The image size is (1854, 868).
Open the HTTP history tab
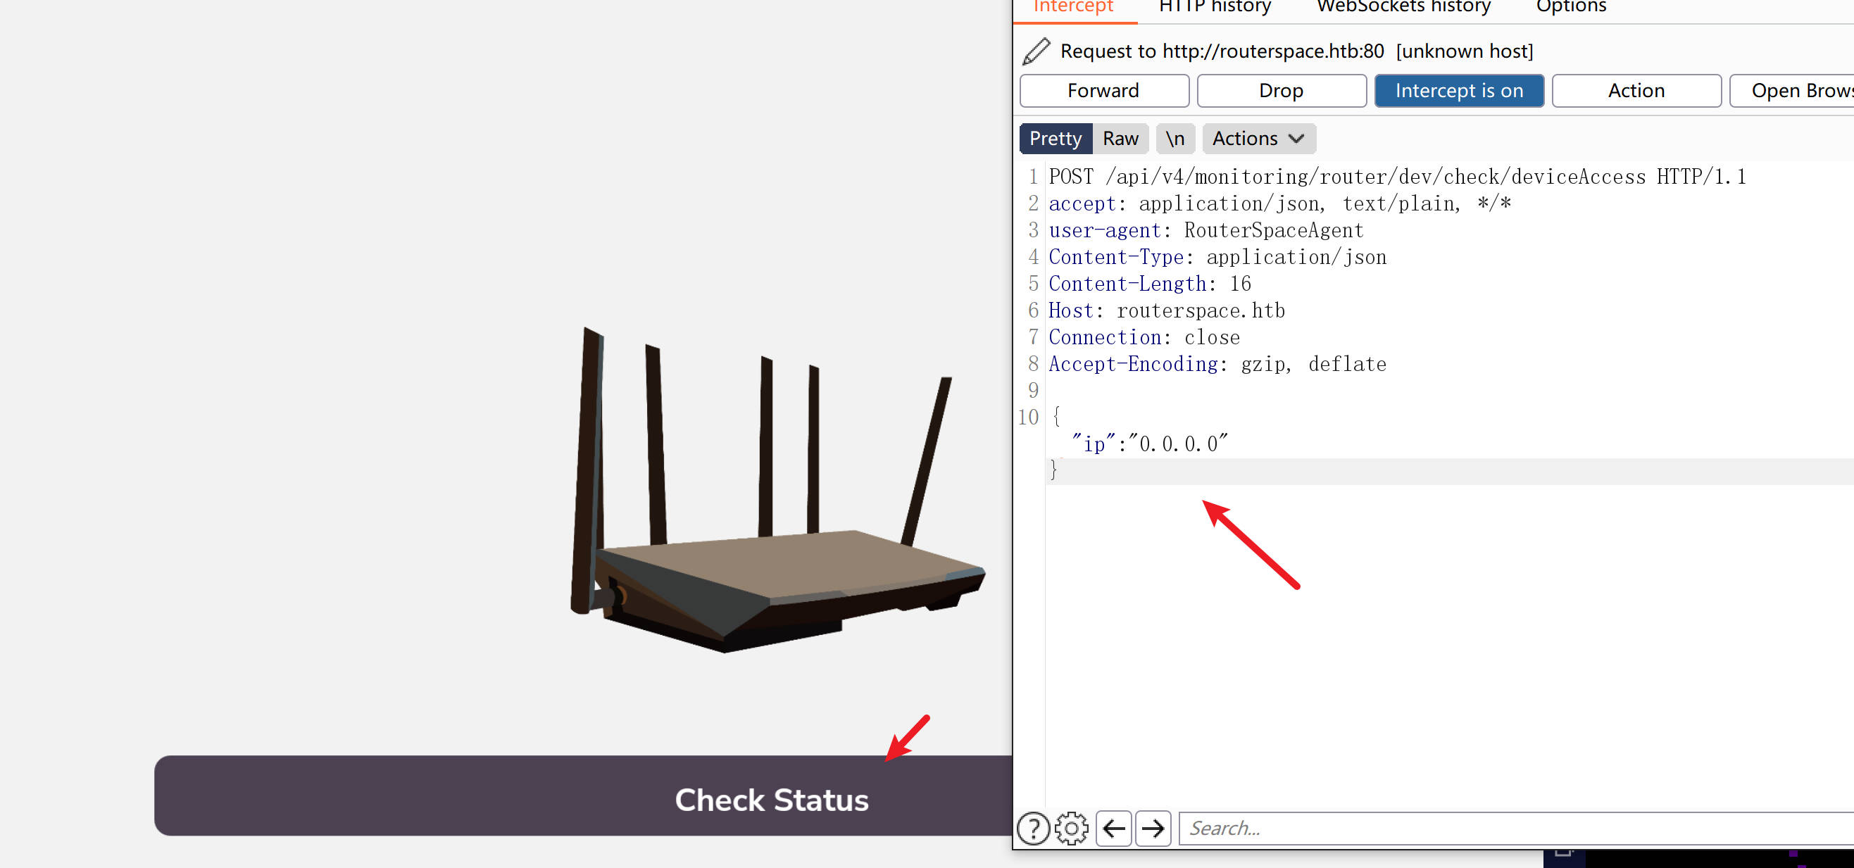(x=1214, y=7)
